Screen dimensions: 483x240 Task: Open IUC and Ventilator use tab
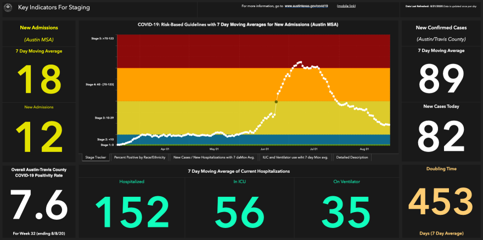[x=295, y=157]
